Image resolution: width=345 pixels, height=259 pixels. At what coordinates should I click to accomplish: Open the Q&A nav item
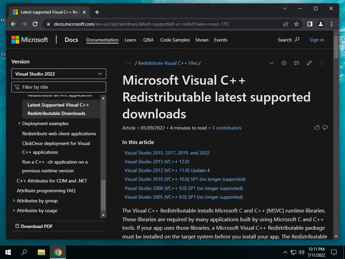(x=148, y=40)
